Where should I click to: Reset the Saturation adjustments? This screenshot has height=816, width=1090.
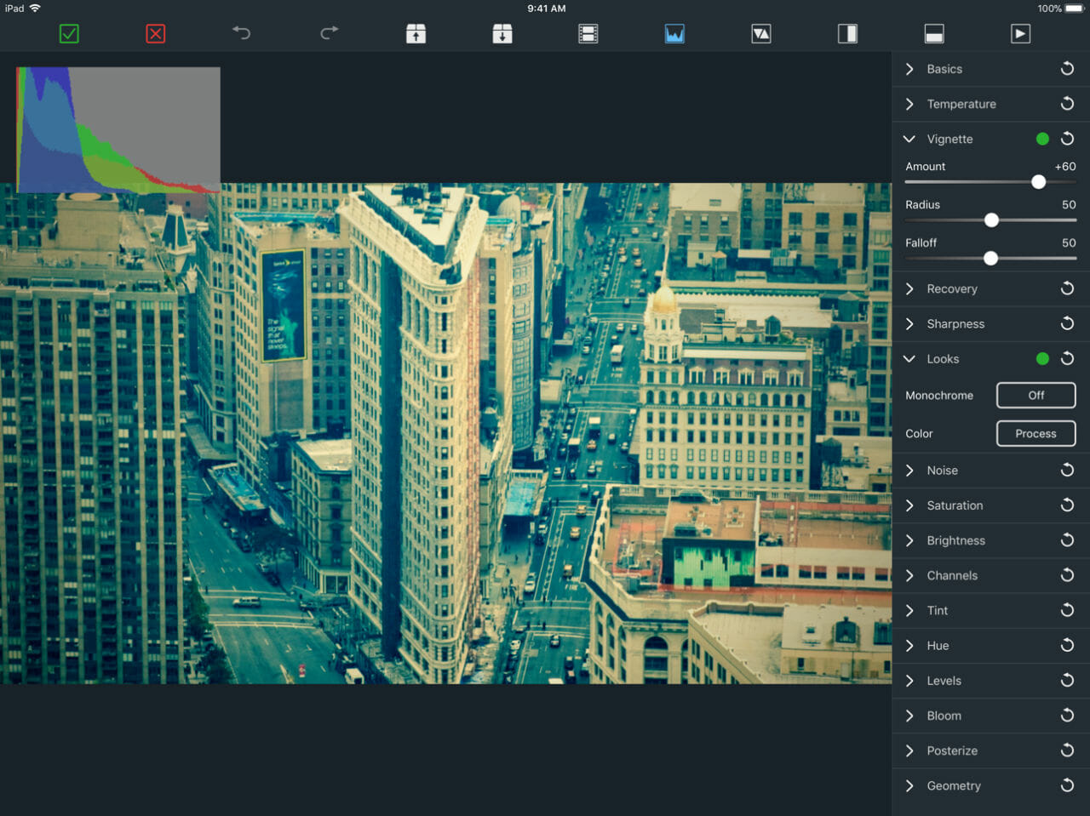pos(1067,505)
